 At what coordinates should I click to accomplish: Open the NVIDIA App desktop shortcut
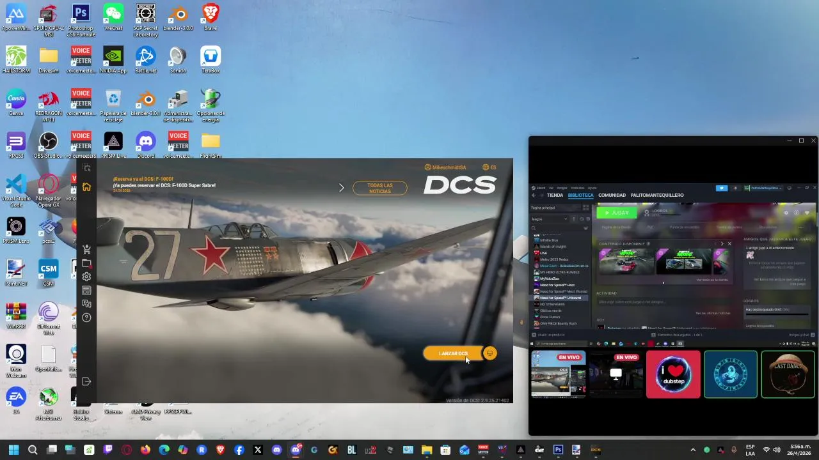click(x=113, y=61)
